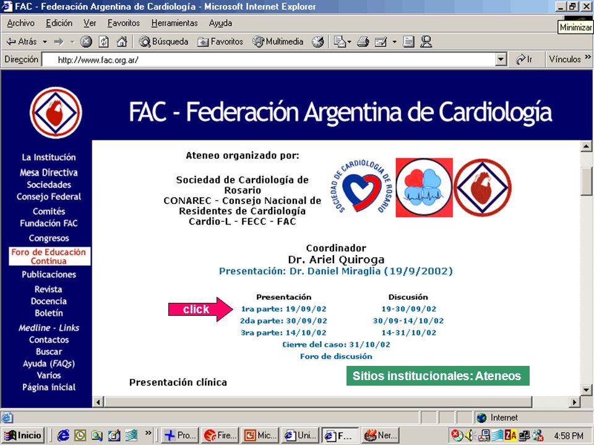Click Presentación: Dr. Daniel Miraglia link
This screenshot has width=594, height=445.
click(x=335, y=271)
